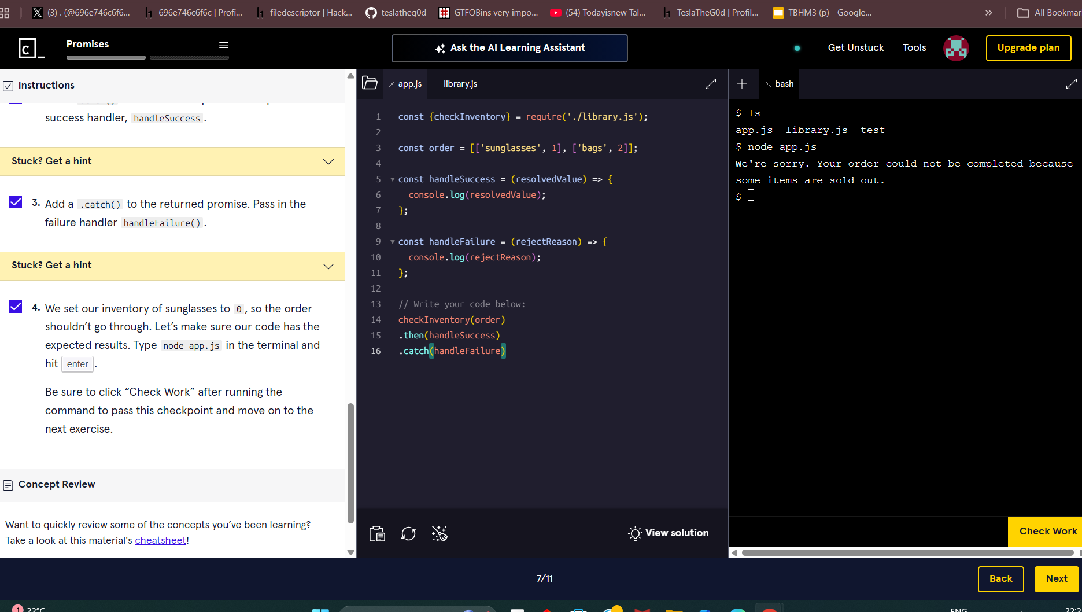The height and width of the screenshot is (612, 1082).
Task: Open the cheatsheet link
Action: pyautogui.click(x=160, y=540)
